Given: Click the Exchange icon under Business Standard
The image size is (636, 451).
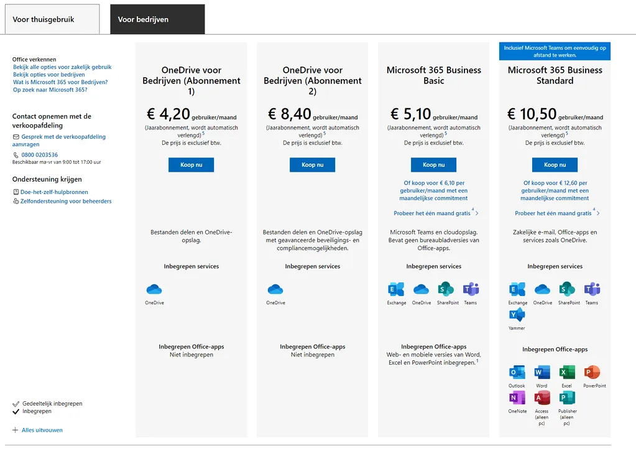Looking at the screenshot, I should 517,291.
